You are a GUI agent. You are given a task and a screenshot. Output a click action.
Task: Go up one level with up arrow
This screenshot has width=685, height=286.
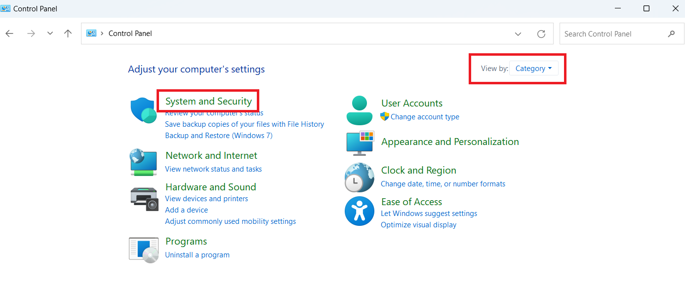point(68,34)
